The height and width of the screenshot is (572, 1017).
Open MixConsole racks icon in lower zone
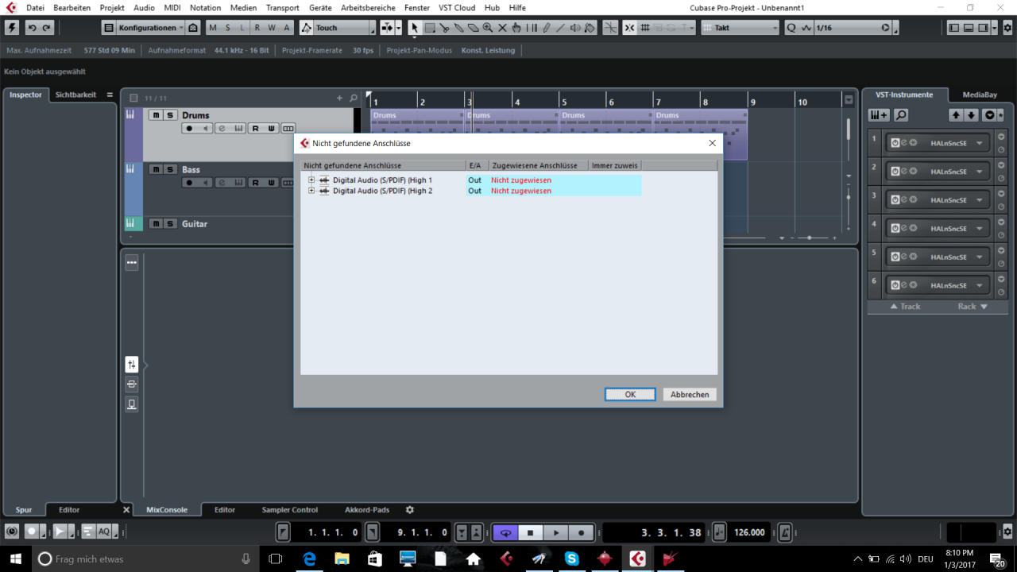tap(132, 365)
